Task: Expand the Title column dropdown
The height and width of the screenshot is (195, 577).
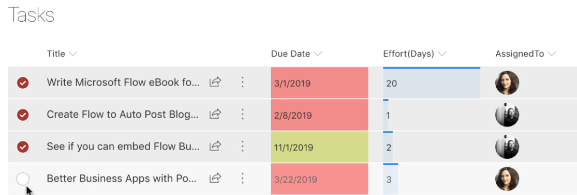Action: click(x=73, y=54)
